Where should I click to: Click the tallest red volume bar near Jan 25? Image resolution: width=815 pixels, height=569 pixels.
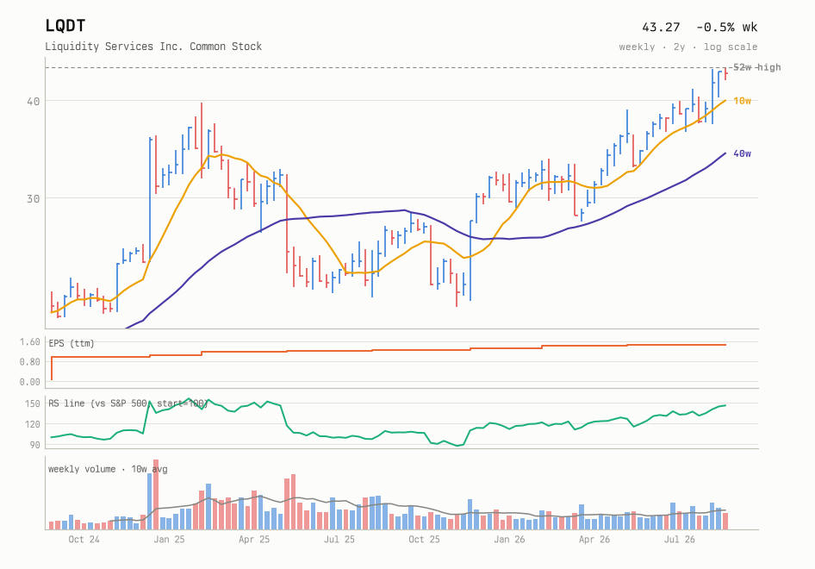point(156,495)
